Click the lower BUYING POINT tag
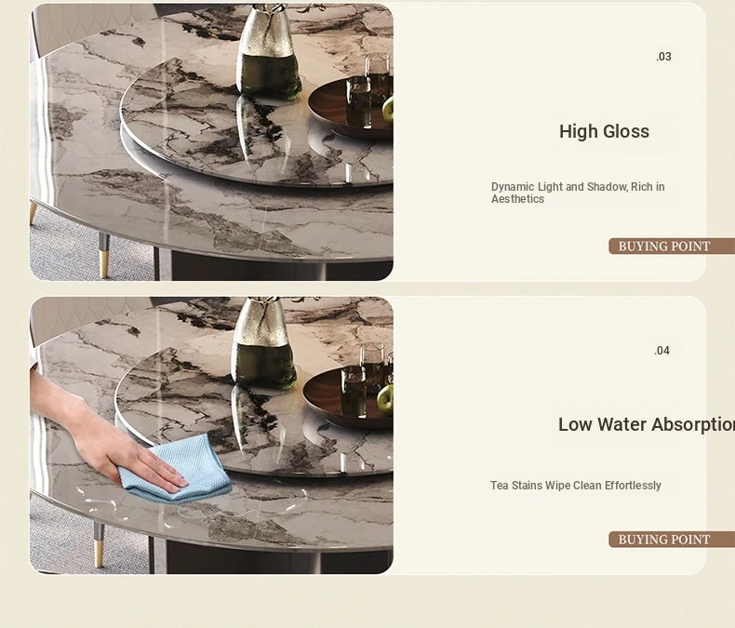This screenshot has height=628, width=735. coord(671,540)
